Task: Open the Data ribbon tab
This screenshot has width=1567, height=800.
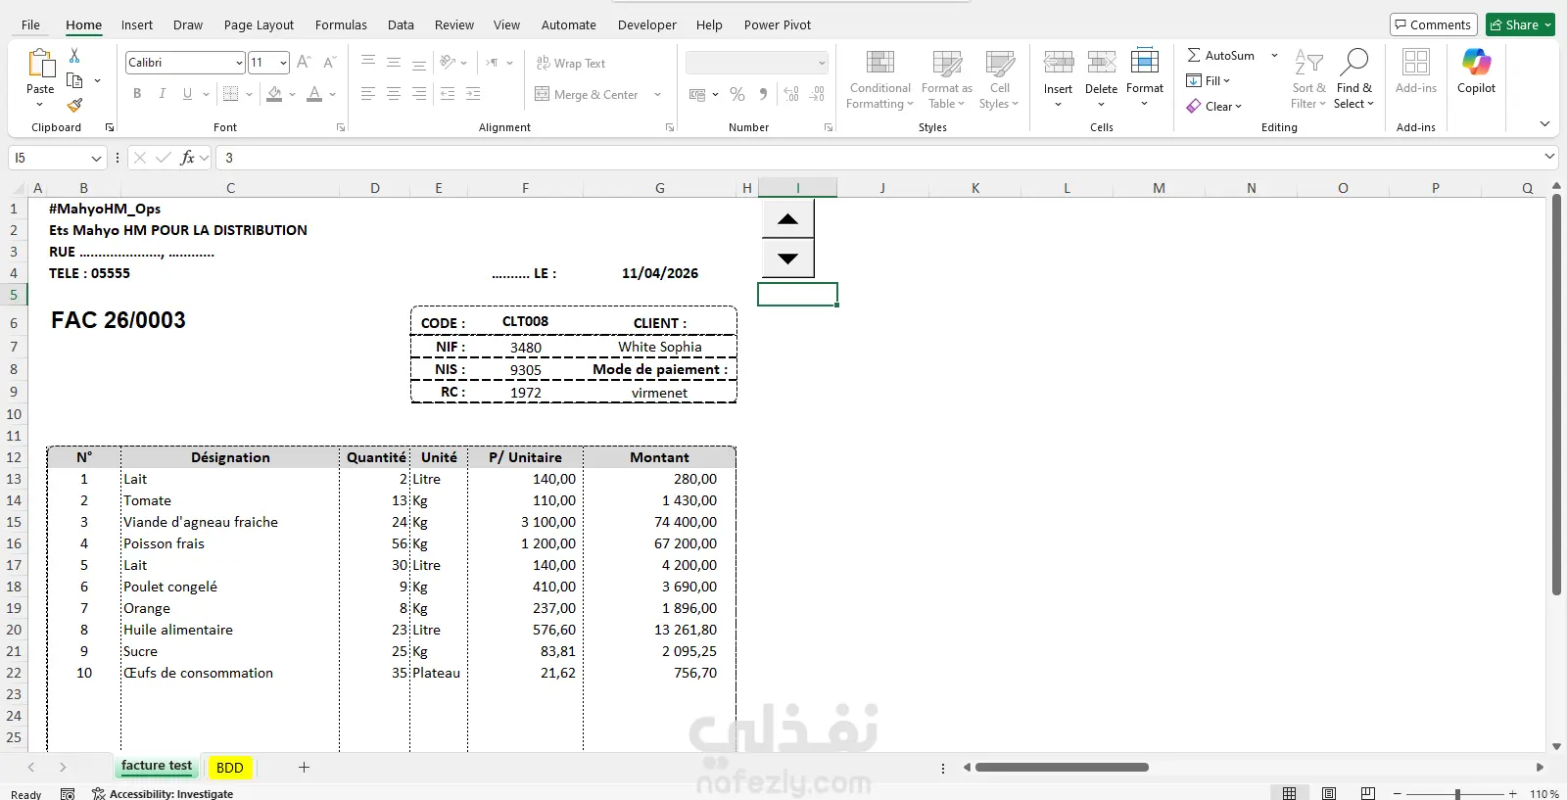Action: coord(401,24)
